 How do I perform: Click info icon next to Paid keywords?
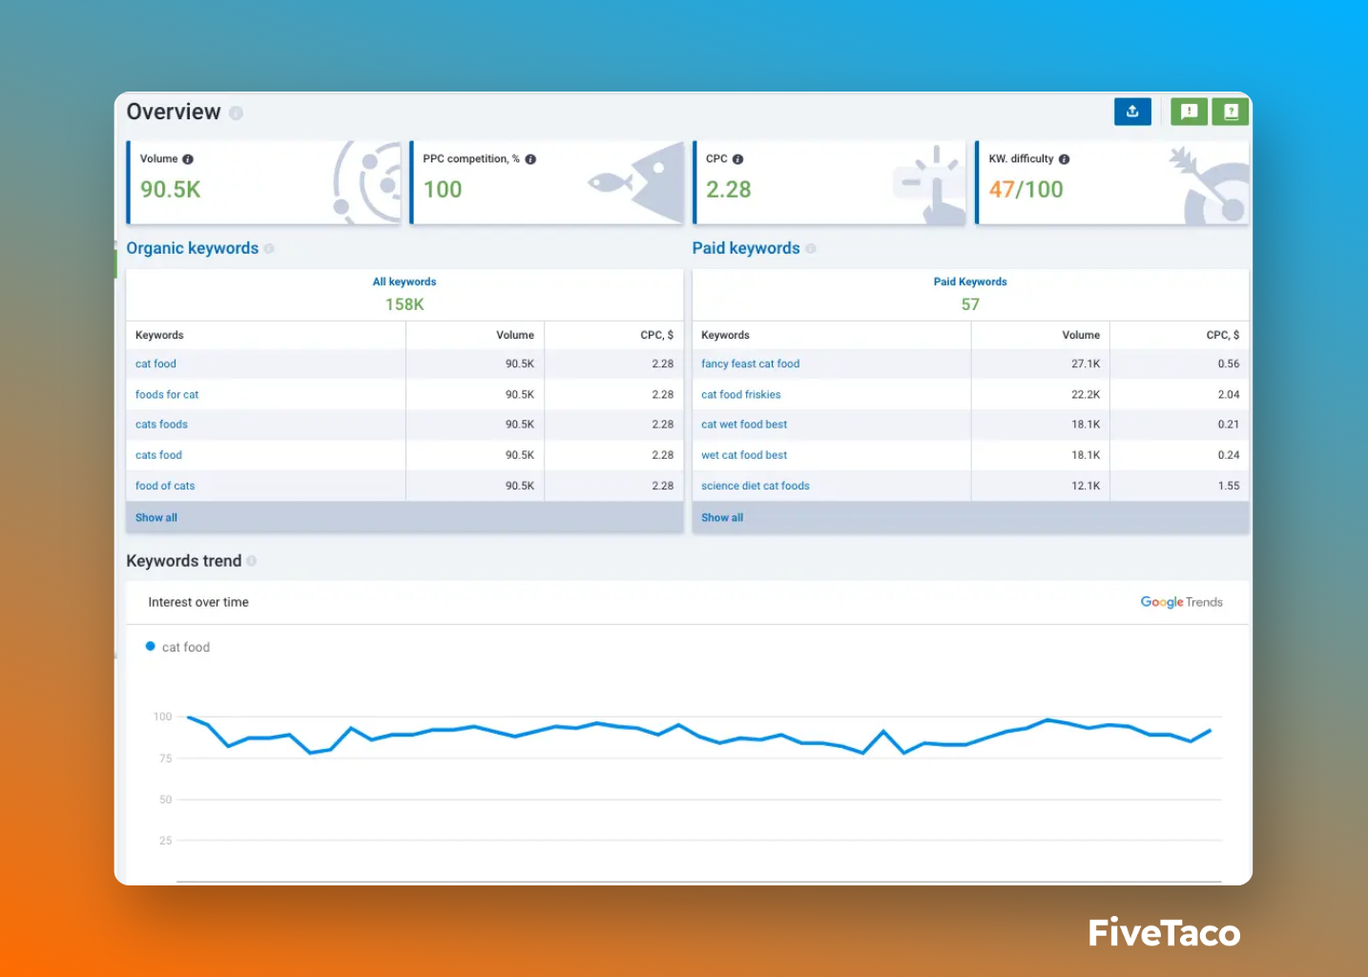pos(811,248)
